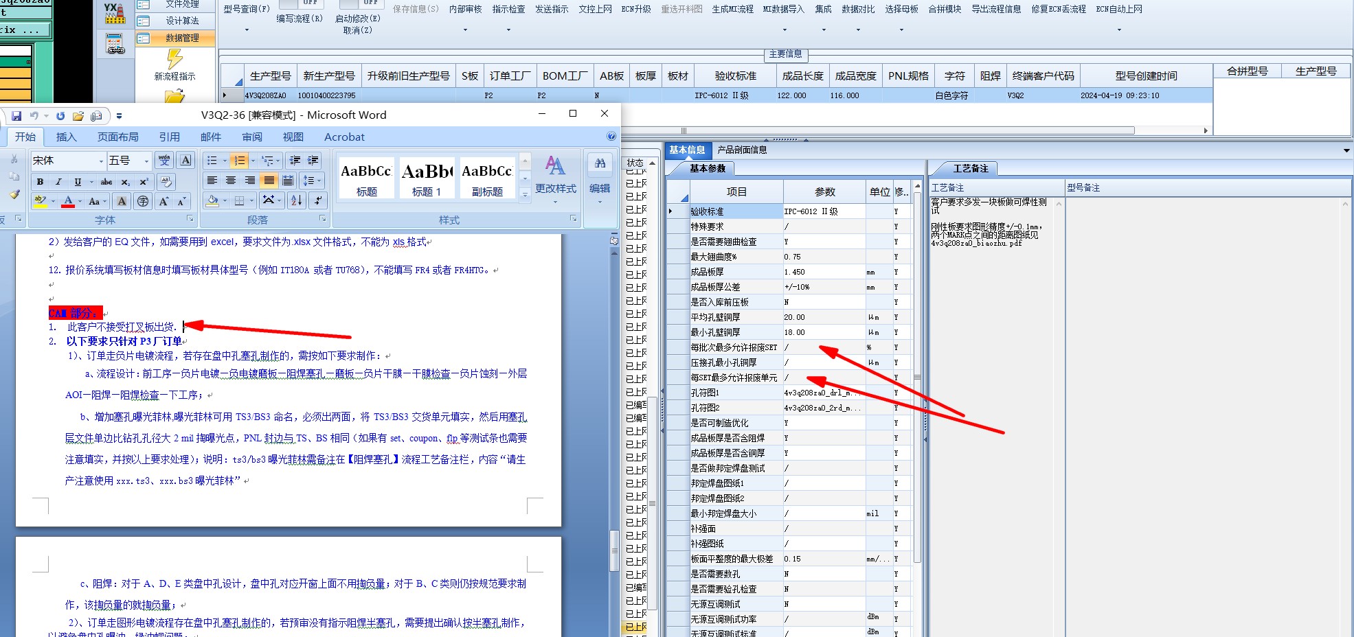Open the 段落 paragraph dialog launcher
The height and width of the screenshot is (637, 1354).
pyautogui.click(x=322, y=219)
